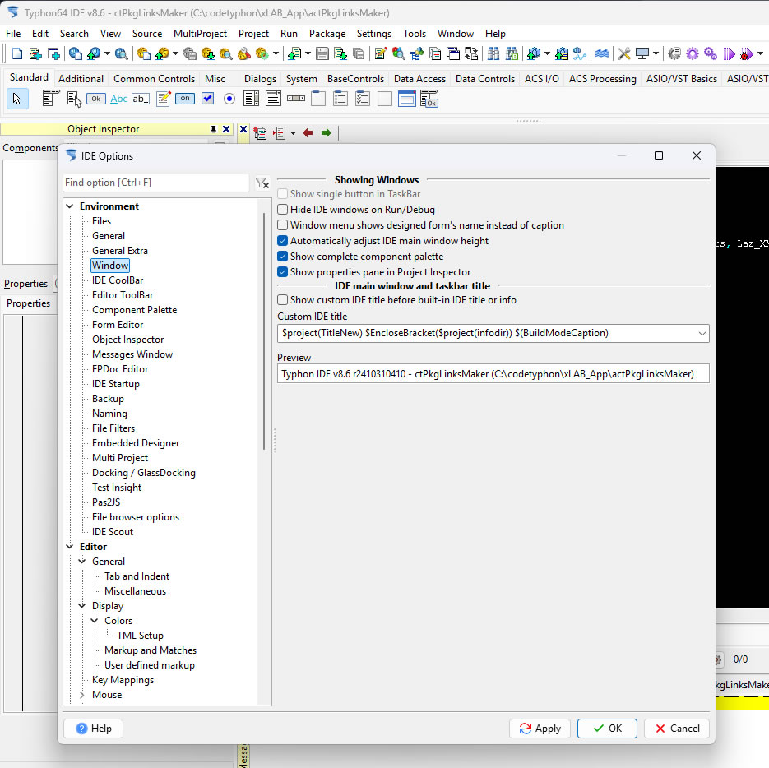This screenshot has height=768, width=769.
Task: Select Docking / GlassDocking in options tree
Action: [144, 473]
